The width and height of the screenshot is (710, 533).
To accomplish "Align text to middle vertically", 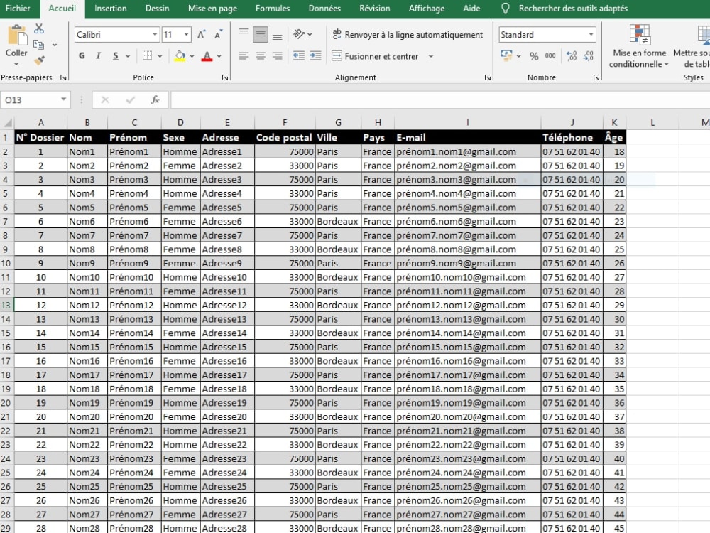I will pos(261,34).
